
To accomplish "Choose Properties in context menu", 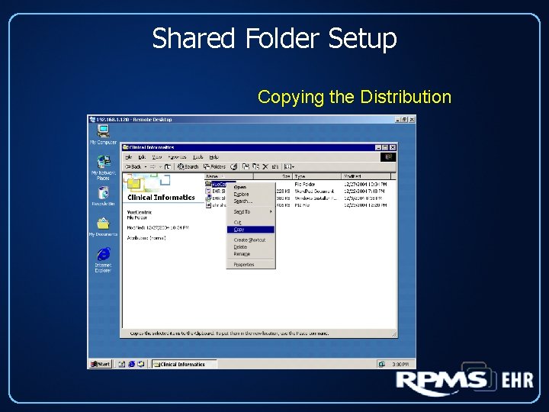I will pos(251,265).
